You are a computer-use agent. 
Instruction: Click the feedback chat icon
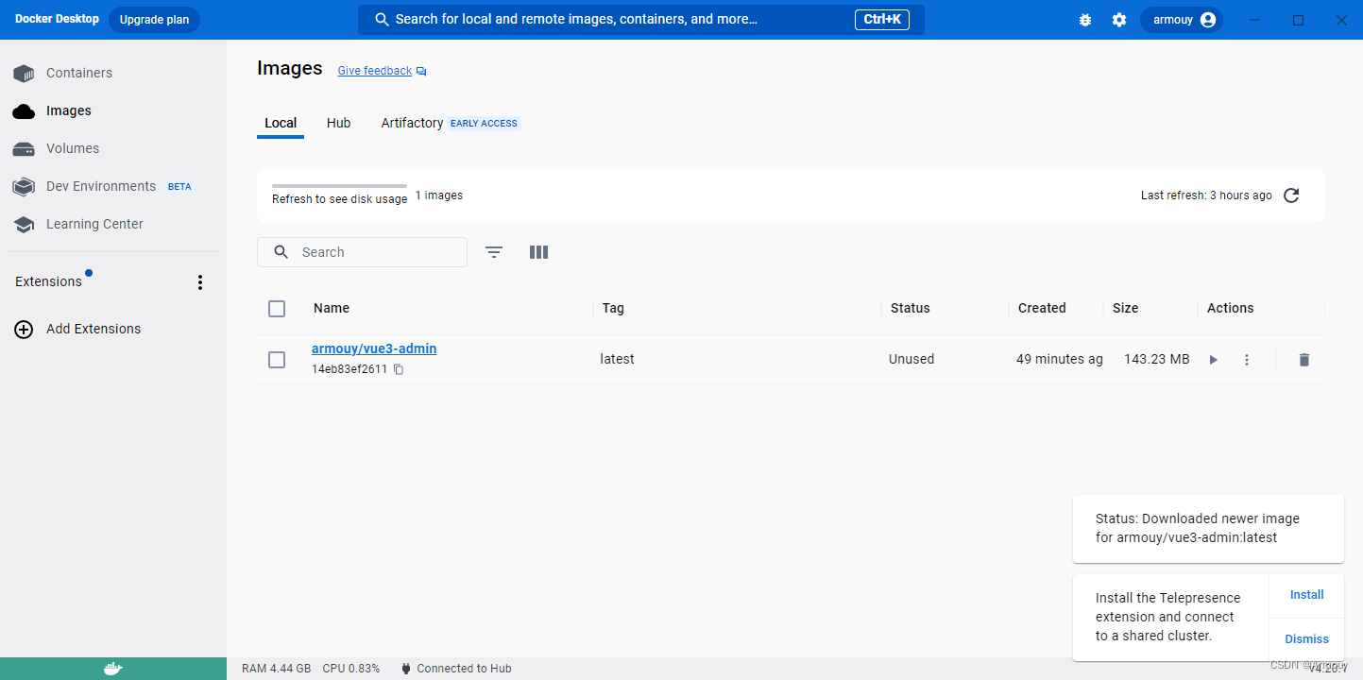tap(421, 71)
